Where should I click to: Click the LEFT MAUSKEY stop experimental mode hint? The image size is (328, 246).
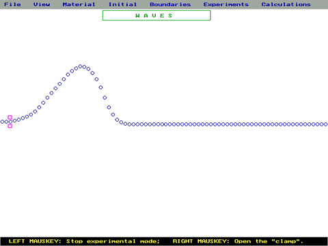pos(84,241)
